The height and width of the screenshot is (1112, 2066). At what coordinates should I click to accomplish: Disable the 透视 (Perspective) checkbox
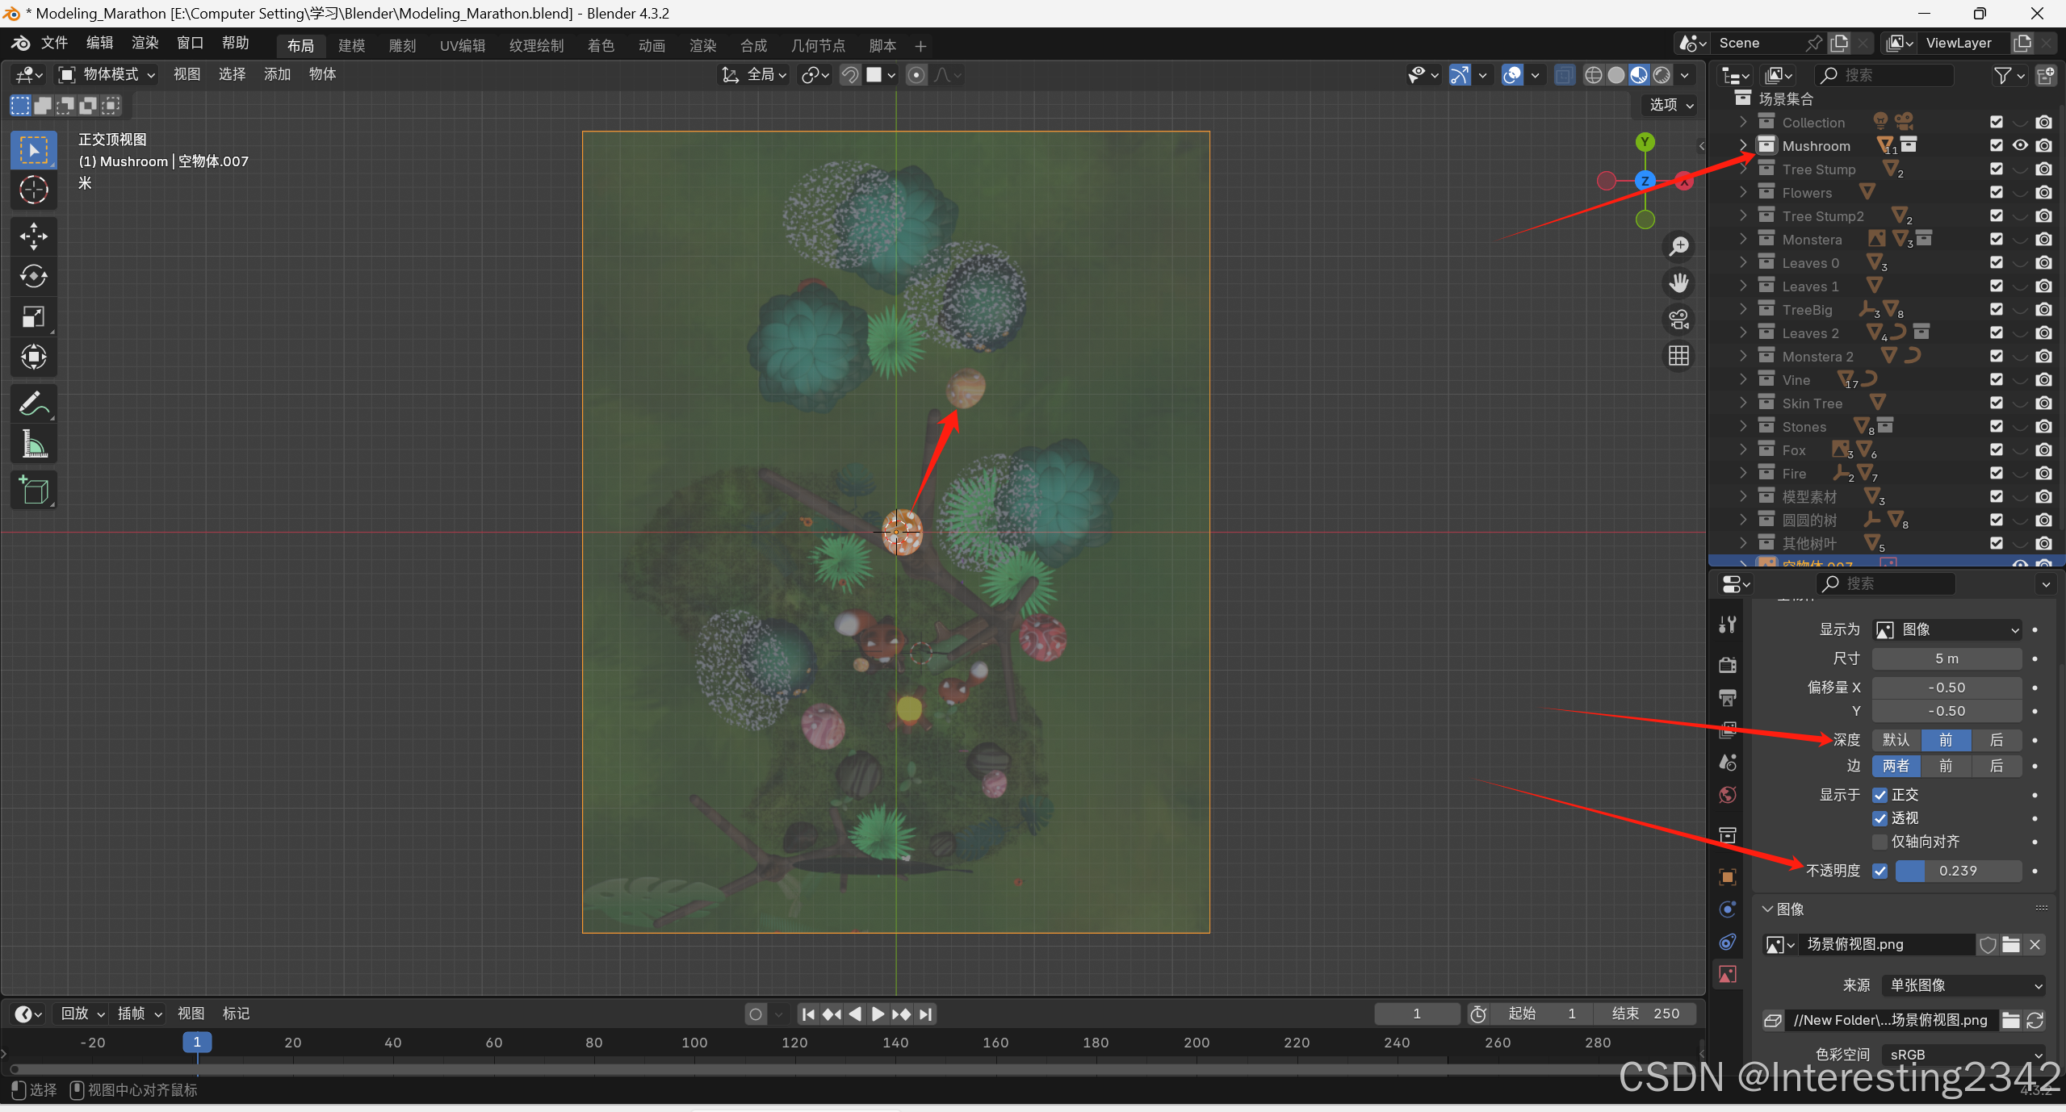pos(1880,818)
